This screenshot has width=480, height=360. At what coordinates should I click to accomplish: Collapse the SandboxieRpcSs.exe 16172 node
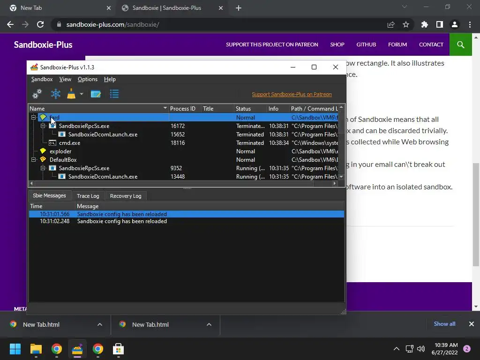43,126
